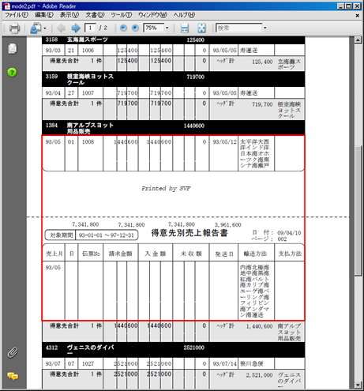Screen dimensions: 364x391
Task: Open the ヘルプ(H) menu
Action: [184, 15]
